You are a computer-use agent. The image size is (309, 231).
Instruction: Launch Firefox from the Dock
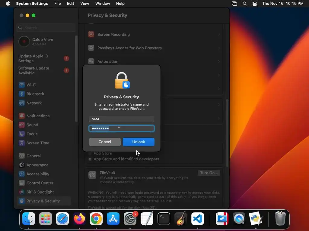[79, 218]
